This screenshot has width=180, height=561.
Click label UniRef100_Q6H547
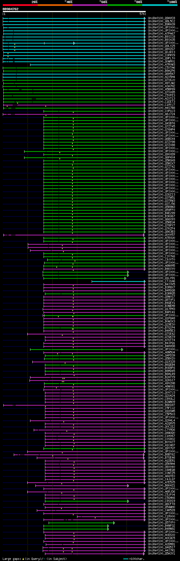coord(161,74)
